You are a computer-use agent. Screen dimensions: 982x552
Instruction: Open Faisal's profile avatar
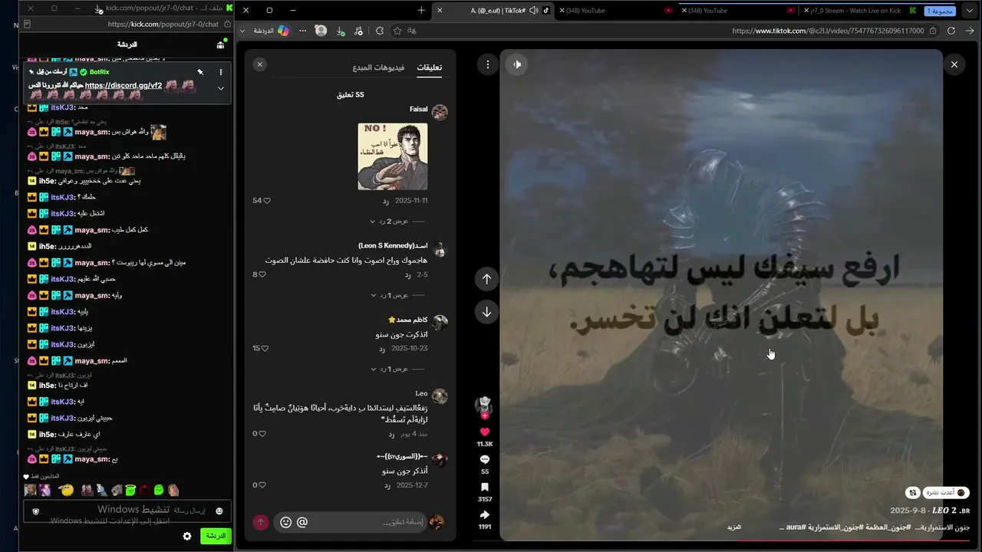[x=440, y=112]
